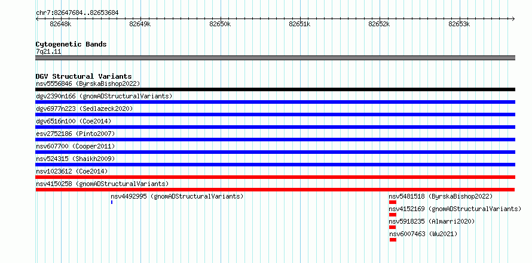Click the nsv5556846 (ByrskaBishop2022) variant label

point(88,83)
